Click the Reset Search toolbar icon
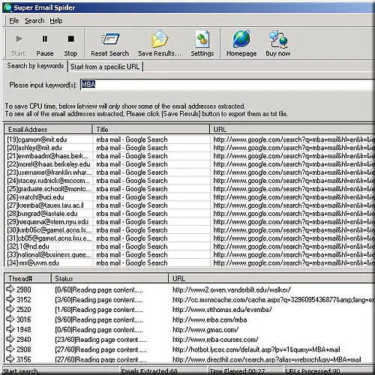Screen dimensions: 375x375 coord(110,40)
